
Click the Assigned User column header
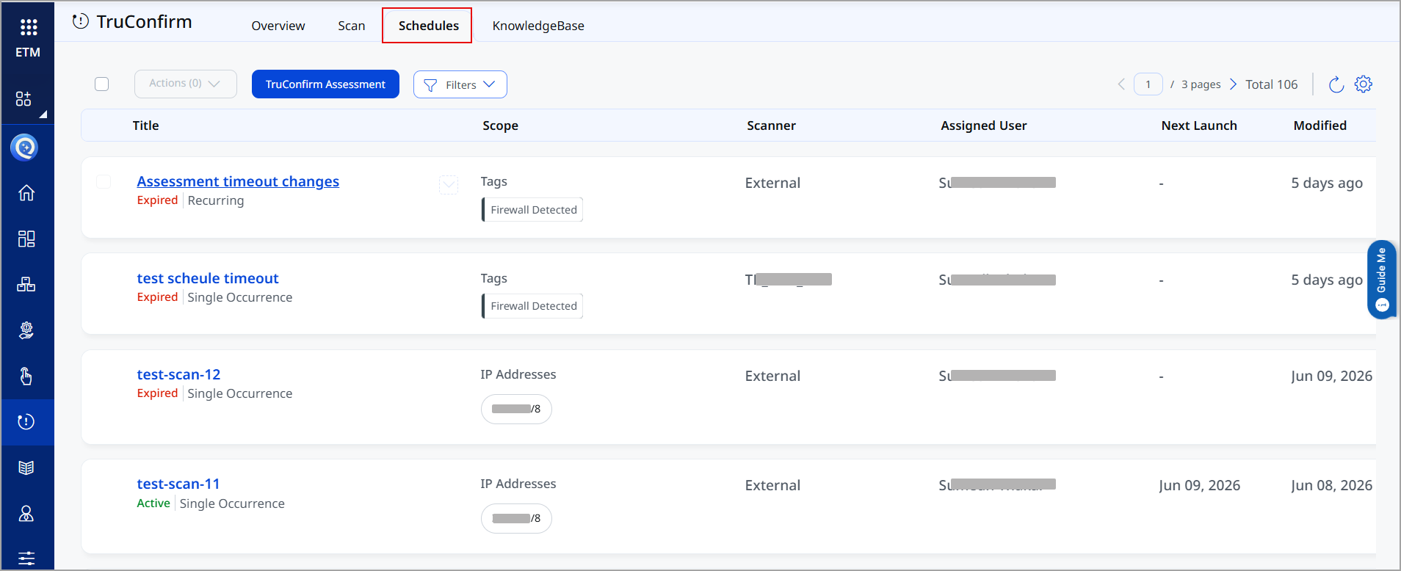pyautogui.click(x=984, y=126)
